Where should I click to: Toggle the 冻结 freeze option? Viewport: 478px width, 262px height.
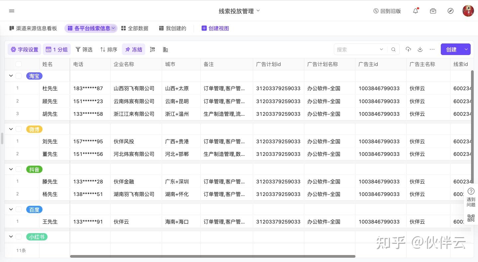[134, 49]
